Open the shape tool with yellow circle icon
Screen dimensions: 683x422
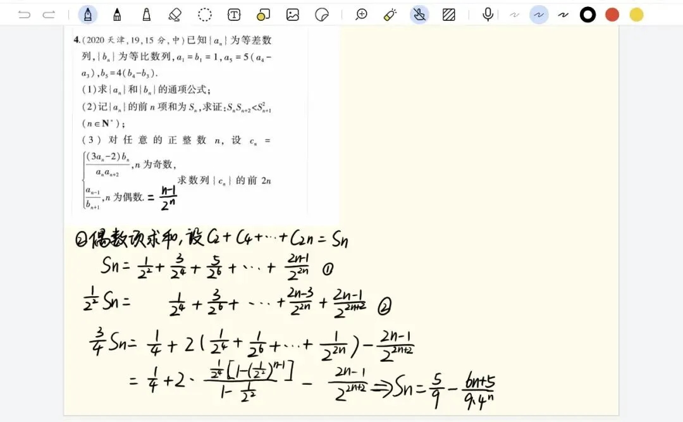(262, 14)
